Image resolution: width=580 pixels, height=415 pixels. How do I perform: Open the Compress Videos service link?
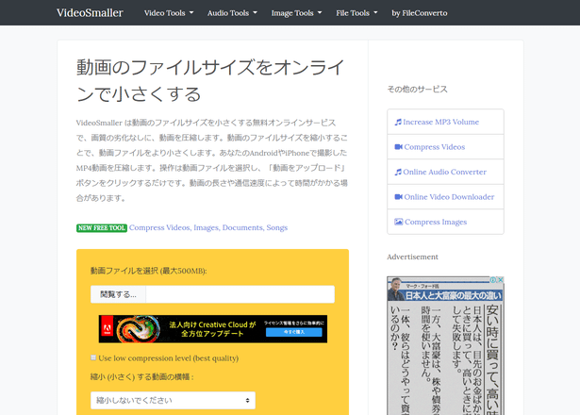coord(434,147)
